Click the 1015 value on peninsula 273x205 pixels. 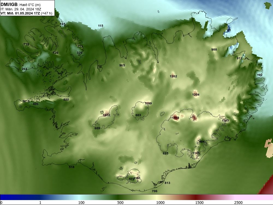pyautogui.click(x=26, y=101)
